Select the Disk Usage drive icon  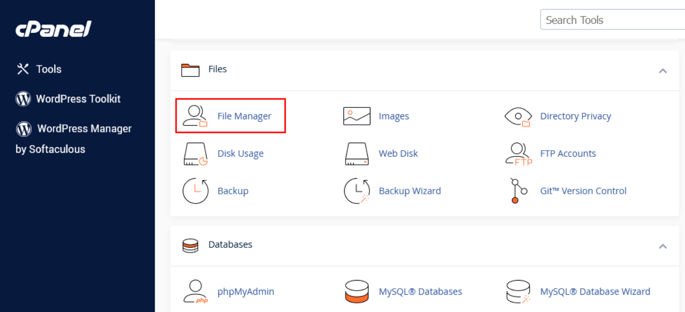coord(195,154)
